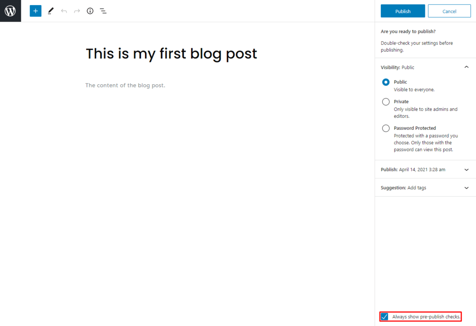Select the Public visibility option
The width and height of the screenshot is (476, 326).
pos(386,82)
